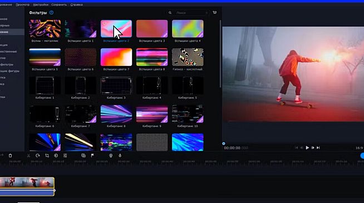364x203 pixels.
Task: Open the Справка menu
Action: pyautogui.click(x=76, y=4)
